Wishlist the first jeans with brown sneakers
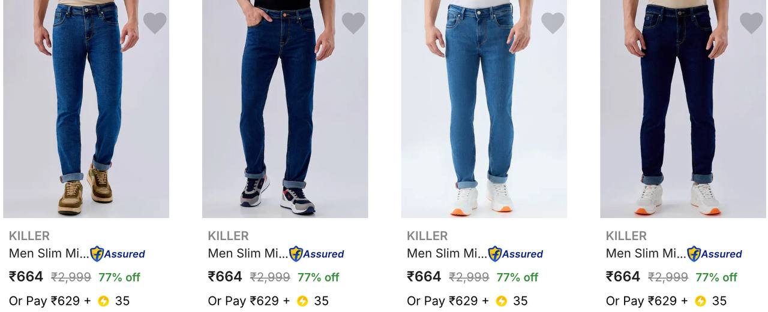 point(154,23)
